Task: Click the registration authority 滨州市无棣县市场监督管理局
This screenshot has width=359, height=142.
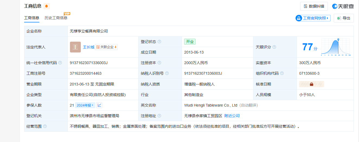Action: (x=94, y=116)
